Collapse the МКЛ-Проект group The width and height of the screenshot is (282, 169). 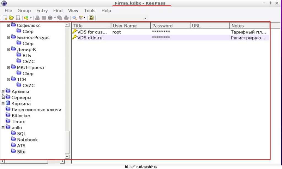click(9, 67)
